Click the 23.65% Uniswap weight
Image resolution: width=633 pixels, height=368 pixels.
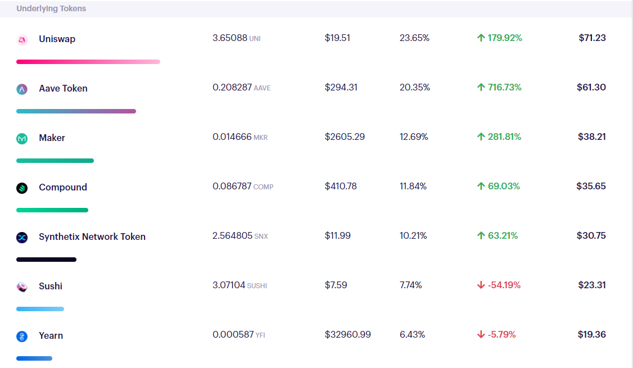click(x=414, y=38)
